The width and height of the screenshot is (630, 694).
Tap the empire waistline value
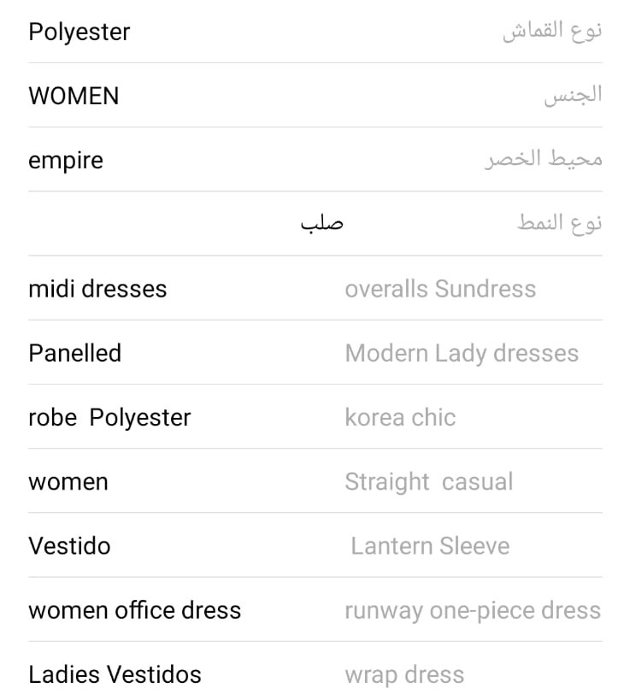click(66, 161)
